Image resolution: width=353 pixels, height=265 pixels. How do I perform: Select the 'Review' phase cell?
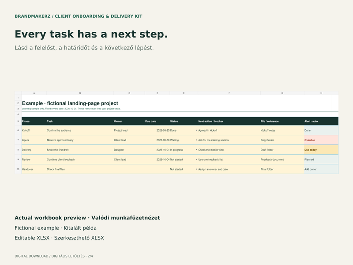pyautogui.click(x=34, y=159)
